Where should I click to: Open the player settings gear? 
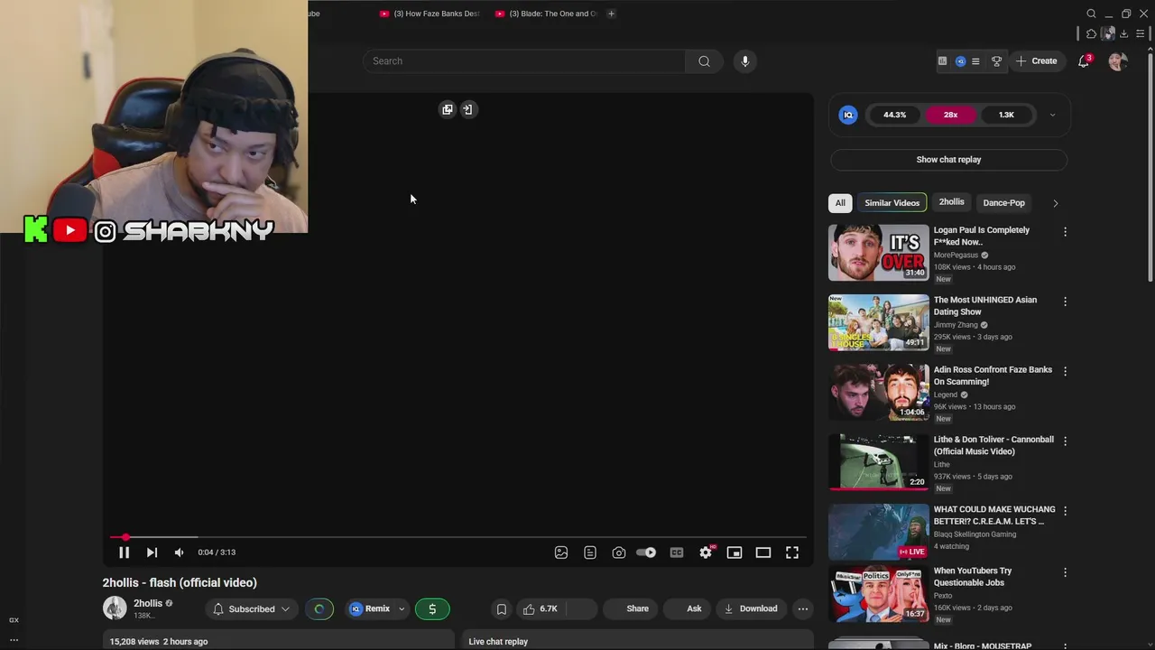[x=706, y=552]
